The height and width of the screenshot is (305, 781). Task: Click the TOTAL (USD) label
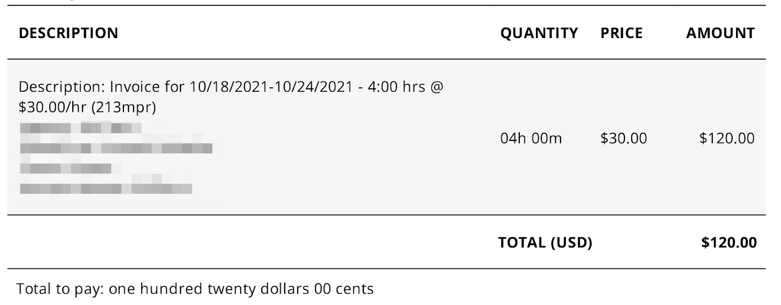(x=545, y=243)
